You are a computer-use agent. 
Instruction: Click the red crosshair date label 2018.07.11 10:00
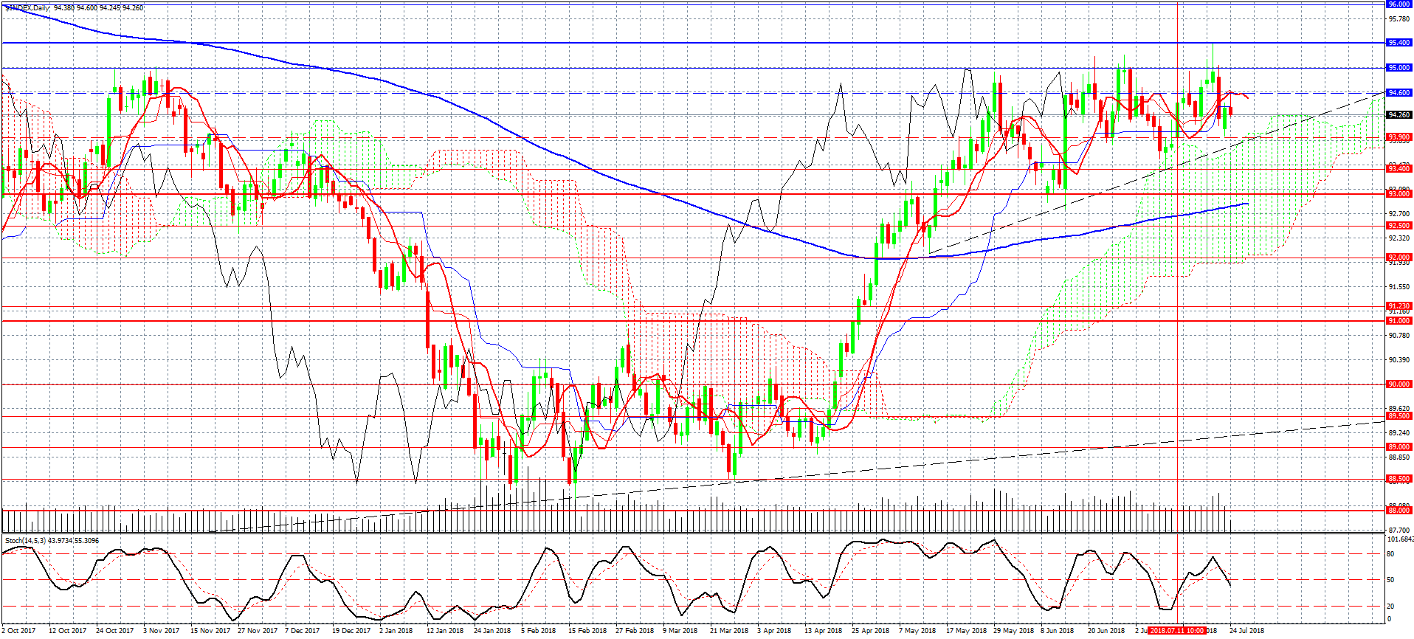point(1176,631)
